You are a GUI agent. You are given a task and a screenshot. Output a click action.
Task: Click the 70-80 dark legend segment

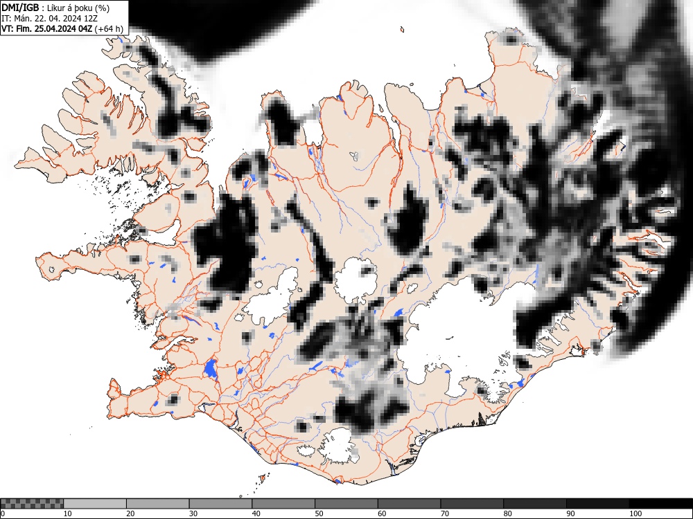[x=471, y=504]
